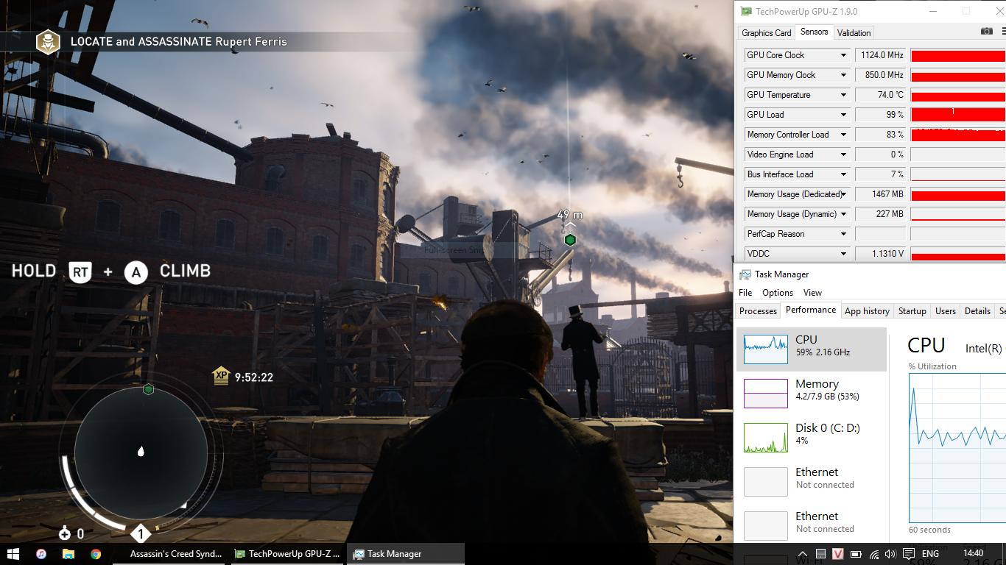The width and height of the screenshot is (1006, 565).
Task: Open the GPU Temperature sensor dropdown
Action: (843, 95)
